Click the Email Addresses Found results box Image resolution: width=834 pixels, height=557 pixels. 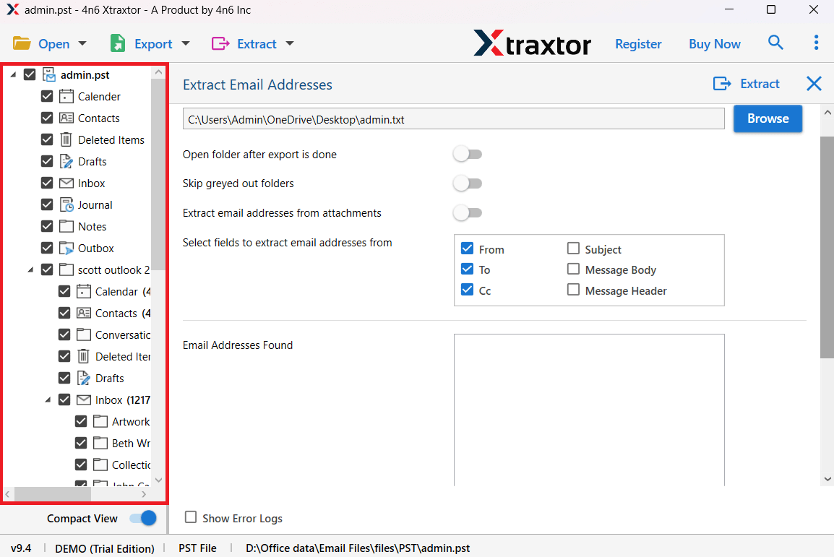click(x=589, y=409)
